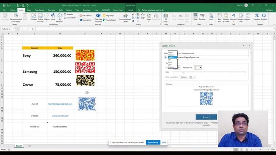Click Hide link on sharing bar
This screenshot has height=155, width=276.
click(164, 143)
